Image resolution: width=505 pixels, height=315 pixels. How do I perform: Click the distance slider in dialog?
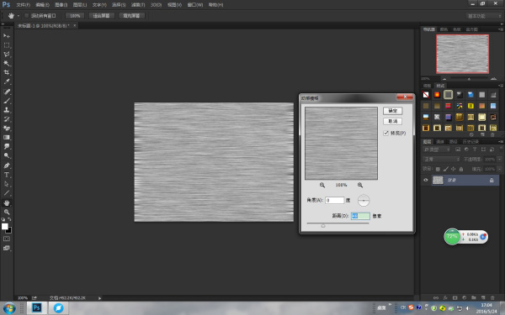click(338, 224)
